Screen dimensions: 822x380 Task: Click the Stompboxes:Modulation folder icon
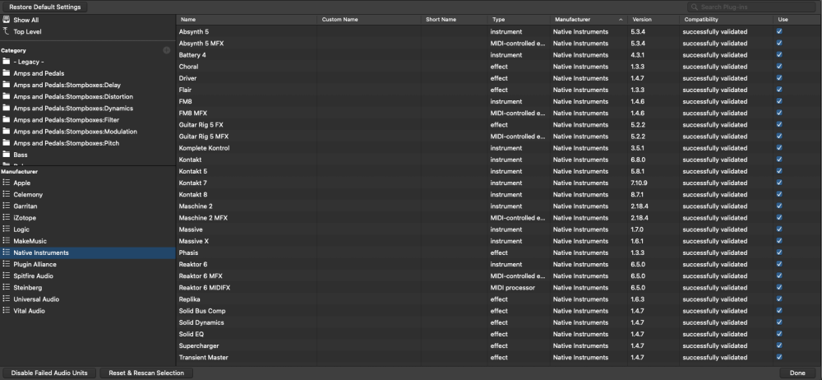click(x=7, y=132)
